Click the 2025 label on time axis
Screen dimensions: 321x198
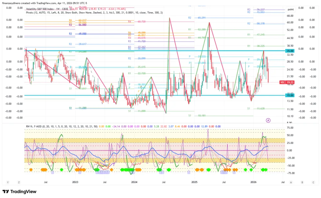pos(194,182)
